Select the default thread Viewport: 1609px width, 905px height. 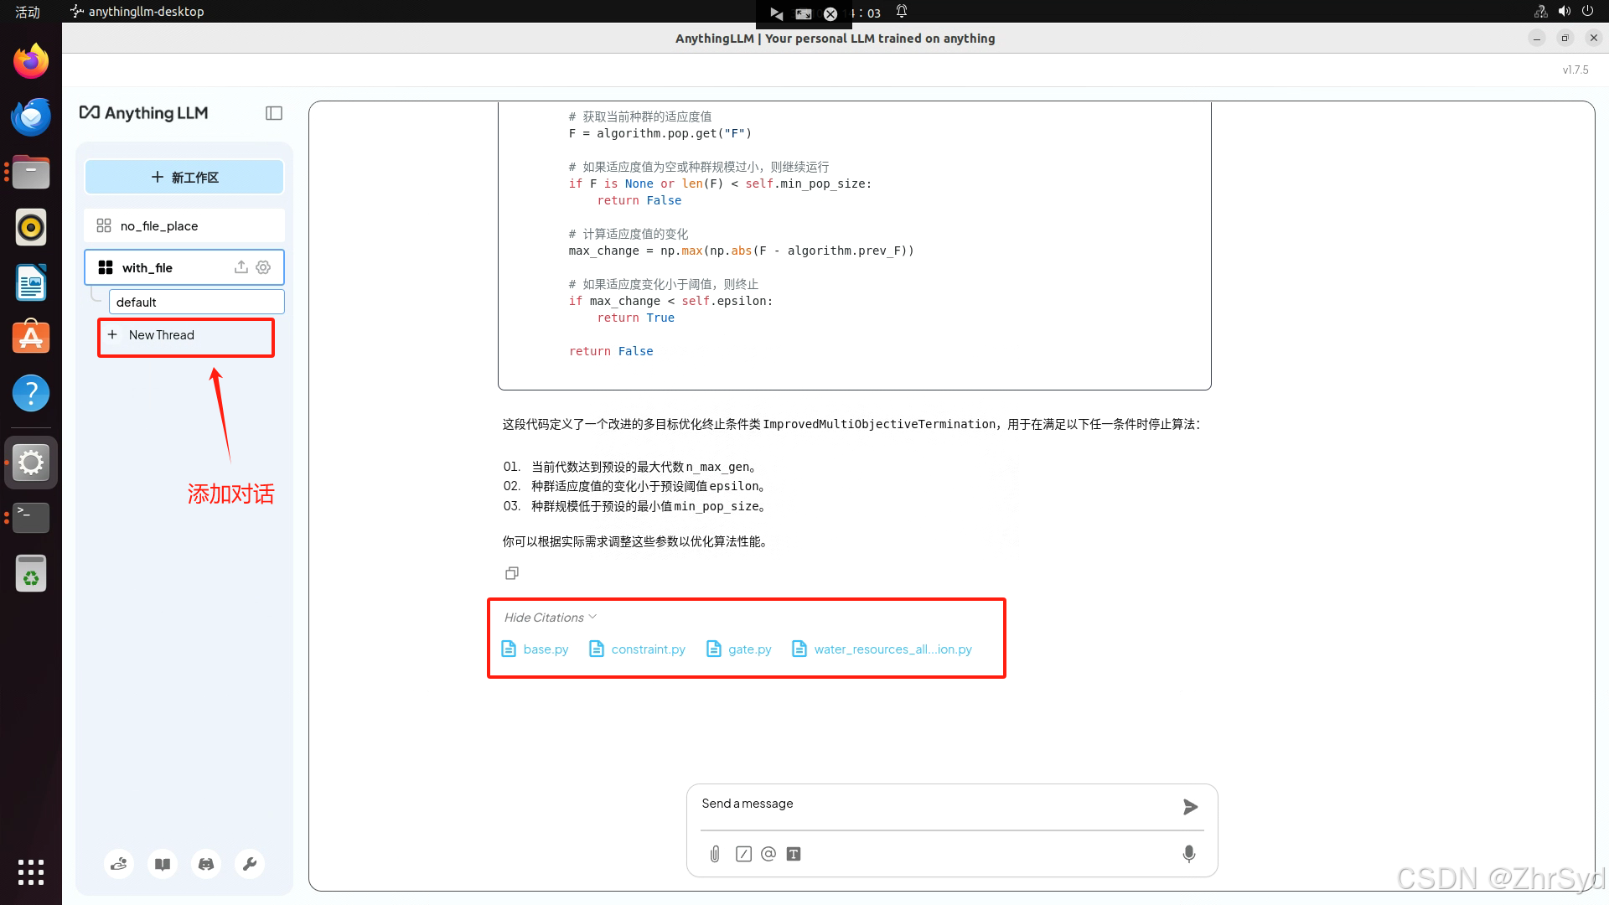click(196, 303)
